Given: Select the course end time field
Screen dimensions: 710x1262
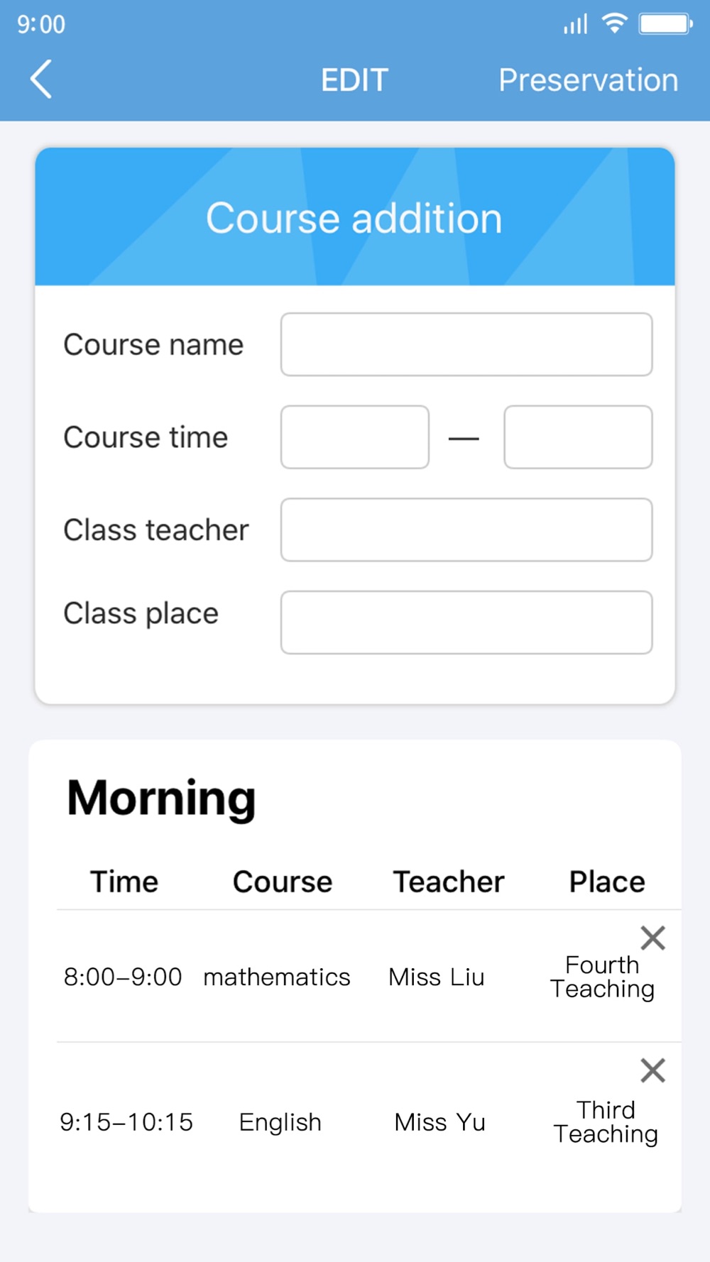Looking at the screenshot, I should click(578, 437).
